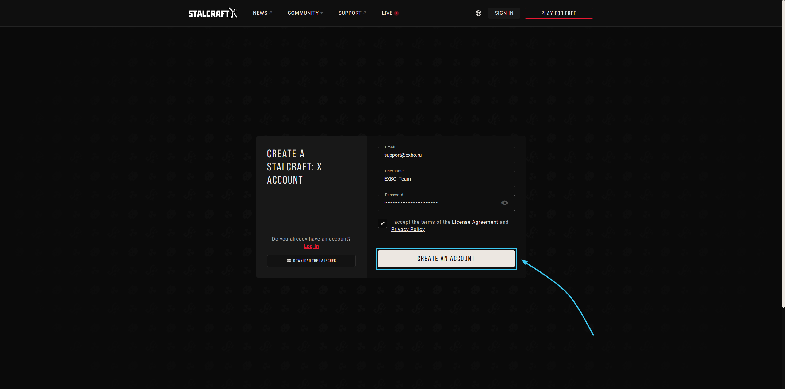Focus the Username input field
This screenshot has height=389, width=785.
coord(446,179)
